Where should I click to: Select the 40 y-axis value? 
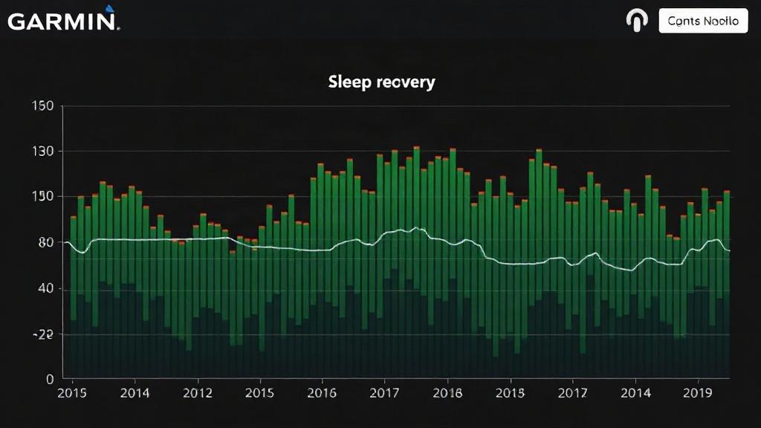coord(45,288)
